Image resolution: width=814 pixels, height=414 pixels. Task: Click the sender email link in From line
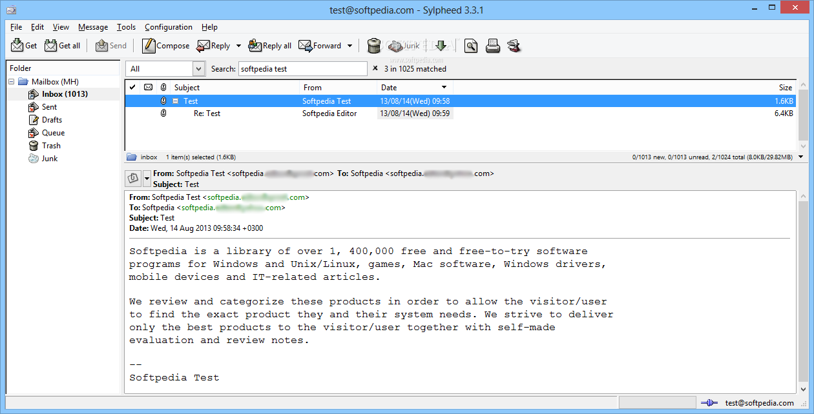tap(256, 197)
